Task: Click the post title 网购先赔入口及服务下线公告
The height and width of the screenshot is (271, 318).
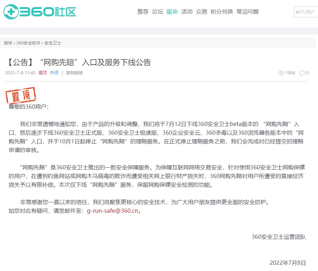Action: point(78,62)
